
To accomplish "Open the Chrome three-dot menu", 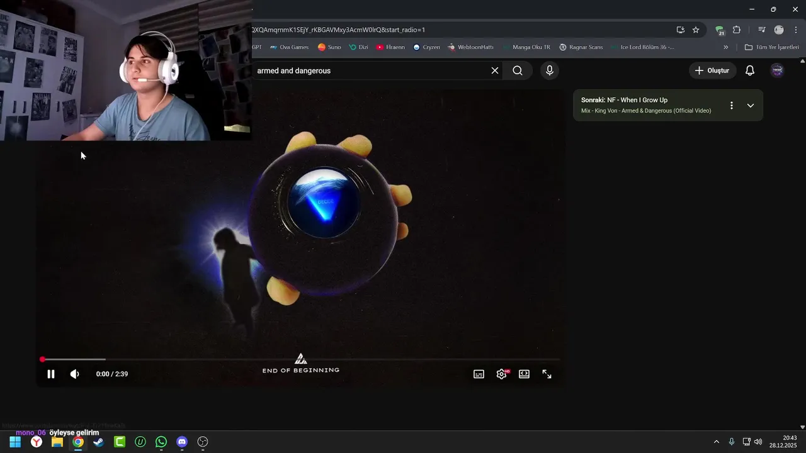I will (x=796, y=30).
